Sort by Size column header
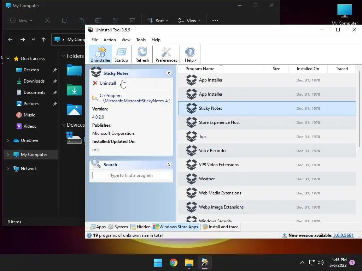The width and height of the screenshot is (362, 271). click(x=276, y=69)
